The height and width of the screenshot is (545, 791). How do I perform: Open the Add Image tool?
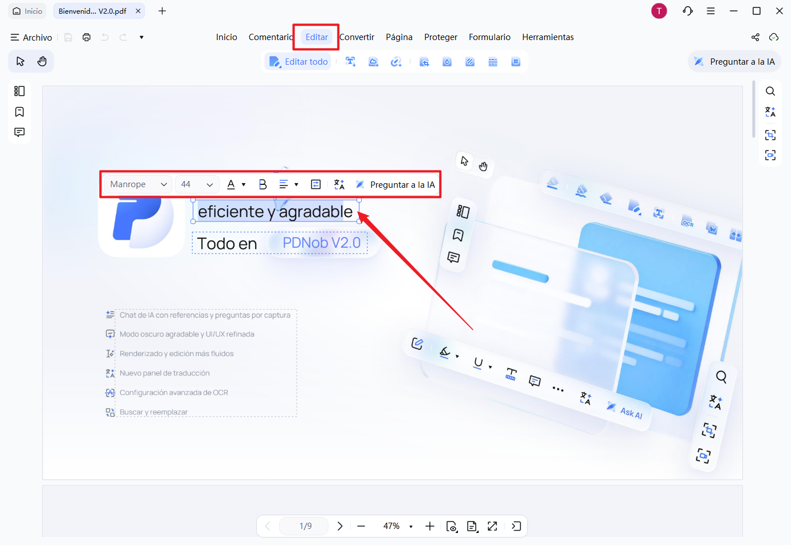(373, 61)
